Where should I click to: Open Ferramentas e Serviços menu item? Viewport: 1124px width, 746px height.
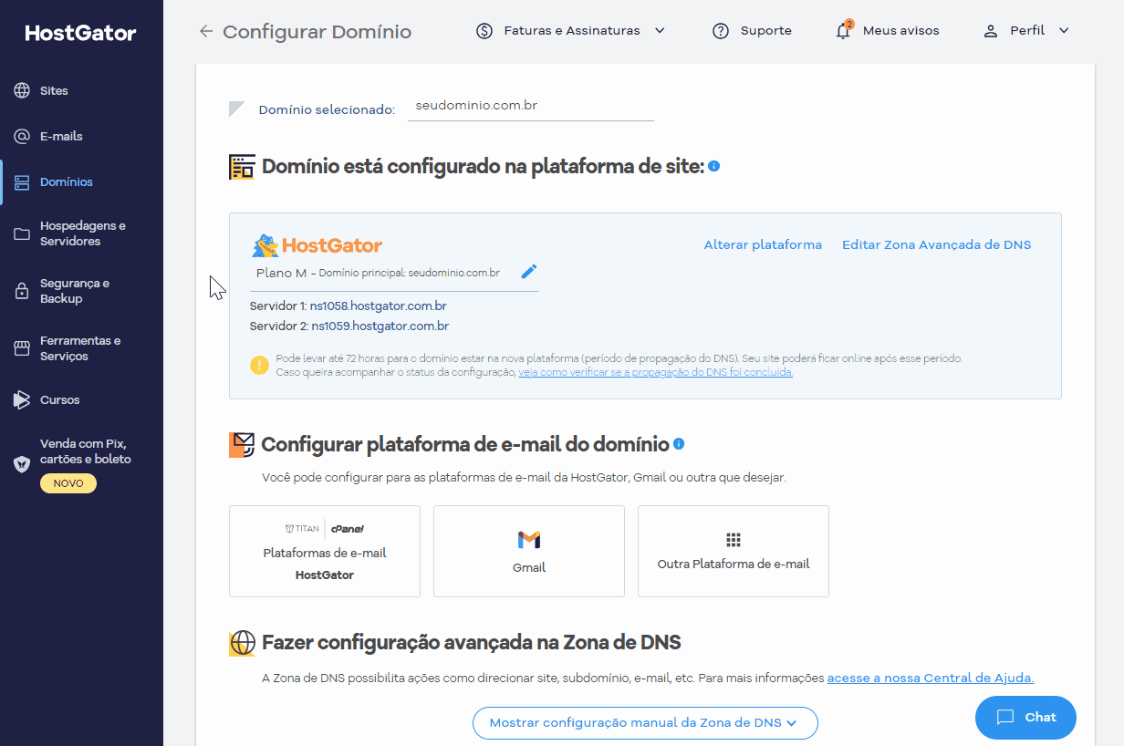click(81, 348)
